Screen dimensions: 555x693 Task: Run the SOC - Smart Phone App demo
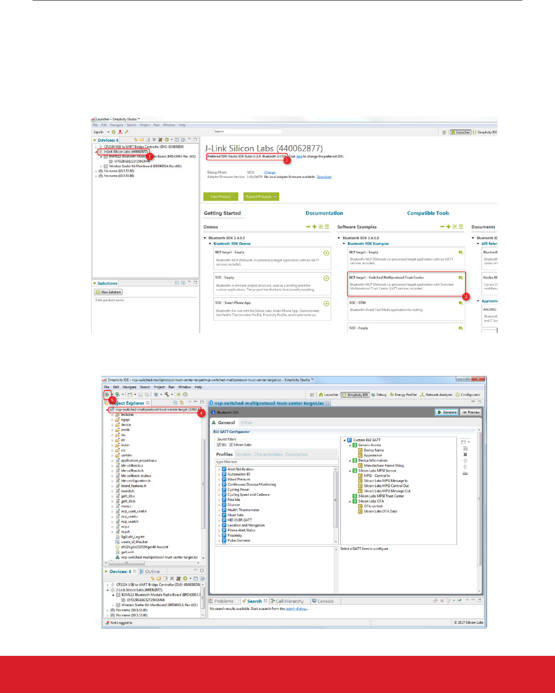pyautogui.click(x=326, y=303)
